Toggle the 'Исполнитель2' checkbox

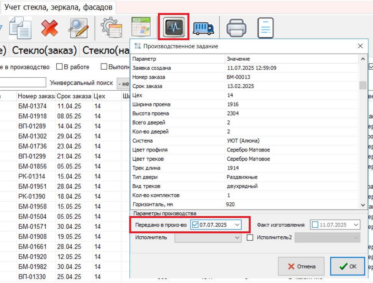pyautogui.click(x=250, y=237)
